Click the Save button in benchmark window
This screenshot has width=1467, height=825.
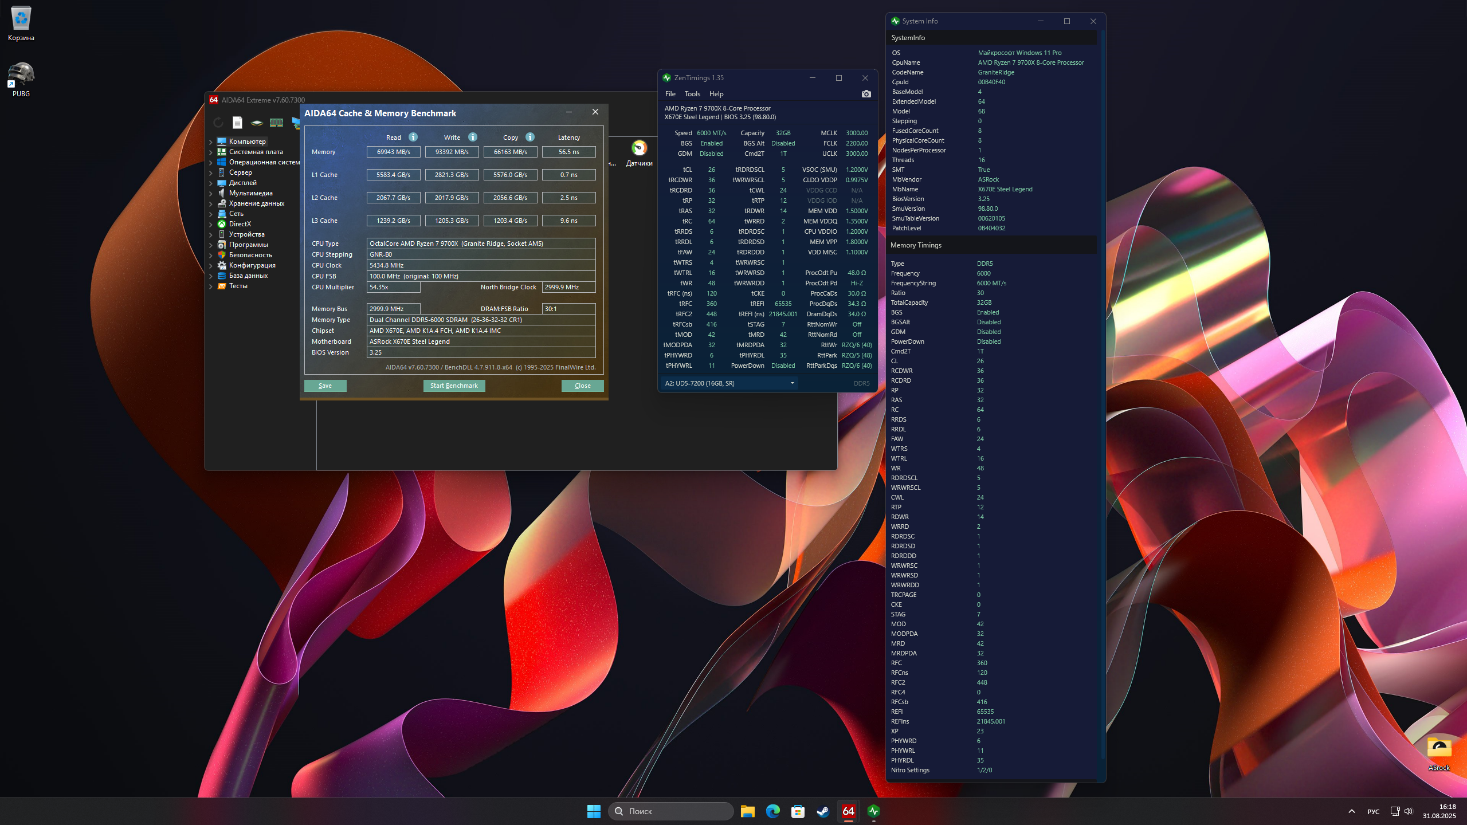pos(325,386)
